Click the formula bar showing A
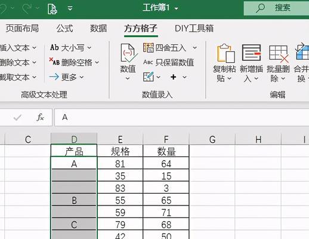This screenshot has width=309, height=239. point(182,117)
